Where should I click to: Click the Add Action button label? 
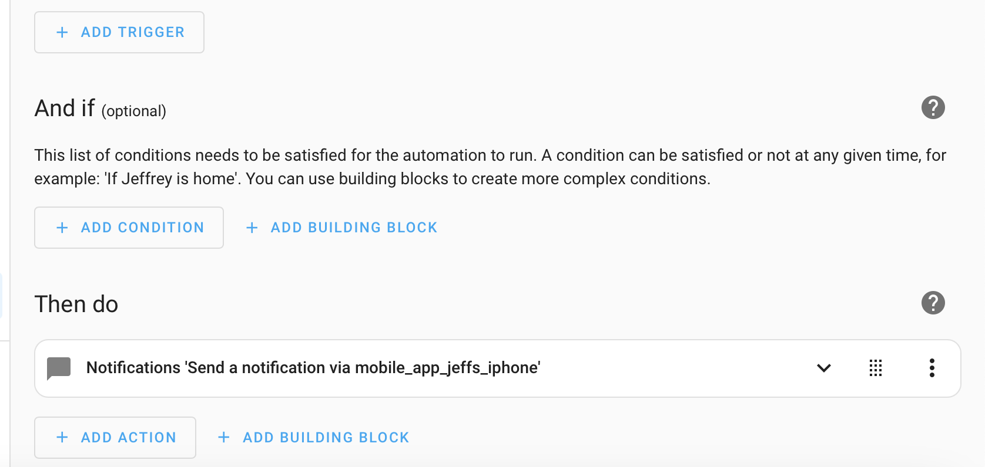pos(129,438)
